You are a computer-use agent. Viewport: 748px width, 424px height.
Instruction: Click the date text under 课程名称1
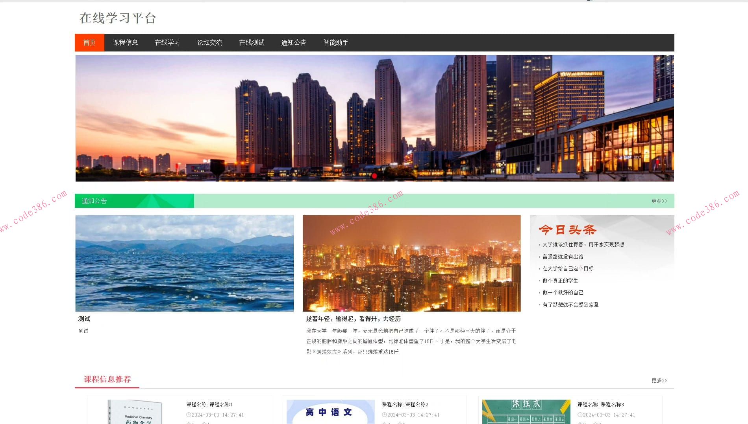(218, 415)
